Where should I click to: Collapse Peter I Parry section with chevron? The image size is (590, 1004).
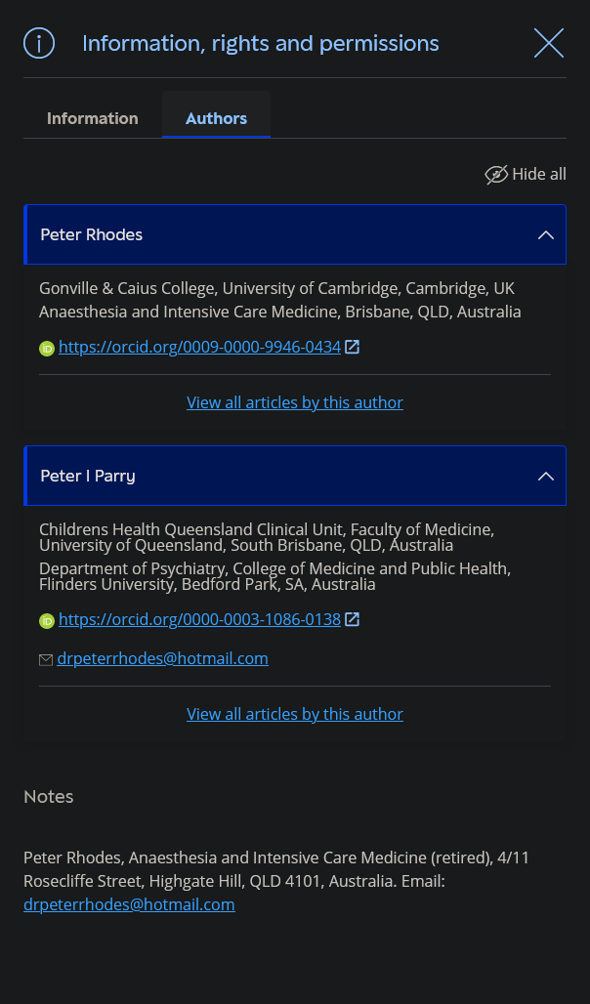[546, 477]
